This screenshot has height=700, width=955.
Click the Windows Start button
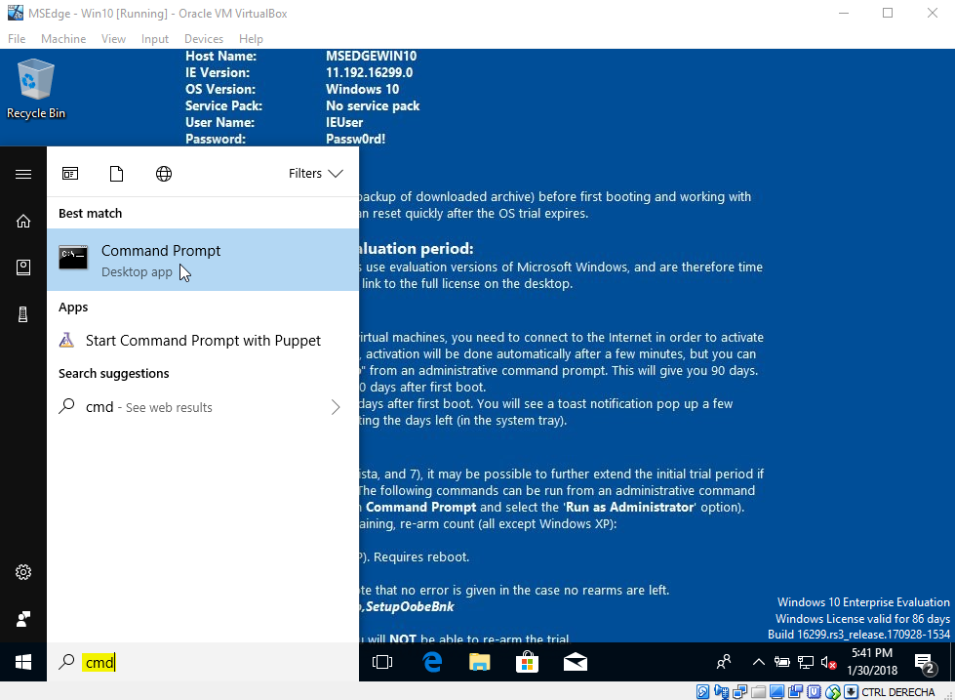tap(23, 663)
